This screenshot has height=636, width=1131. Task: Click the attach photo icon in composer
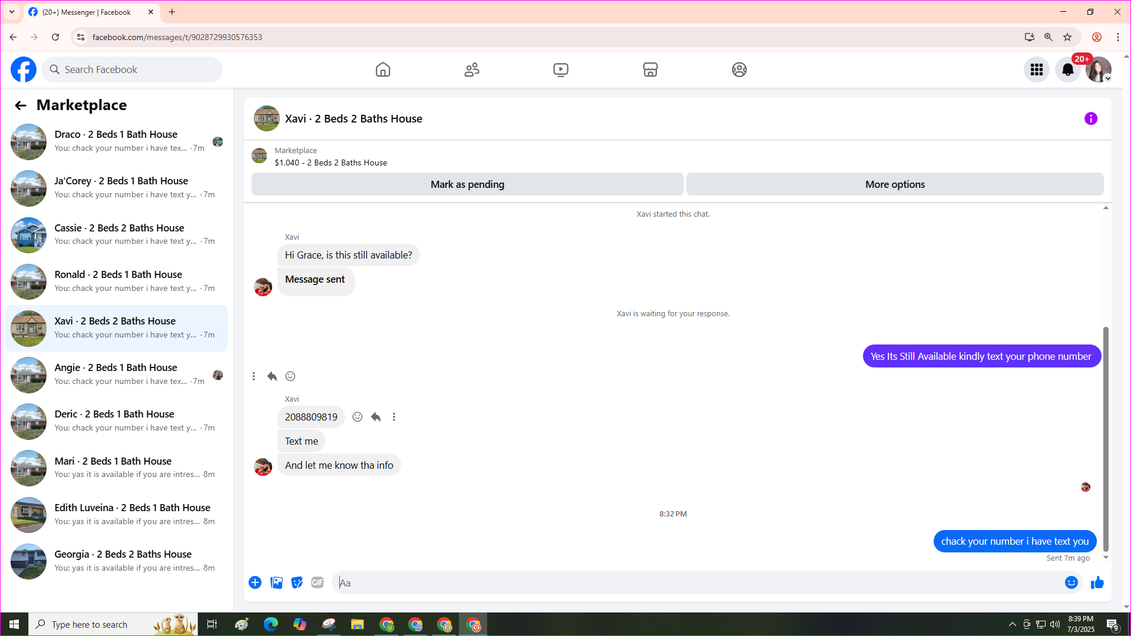[x=276, y=582]
